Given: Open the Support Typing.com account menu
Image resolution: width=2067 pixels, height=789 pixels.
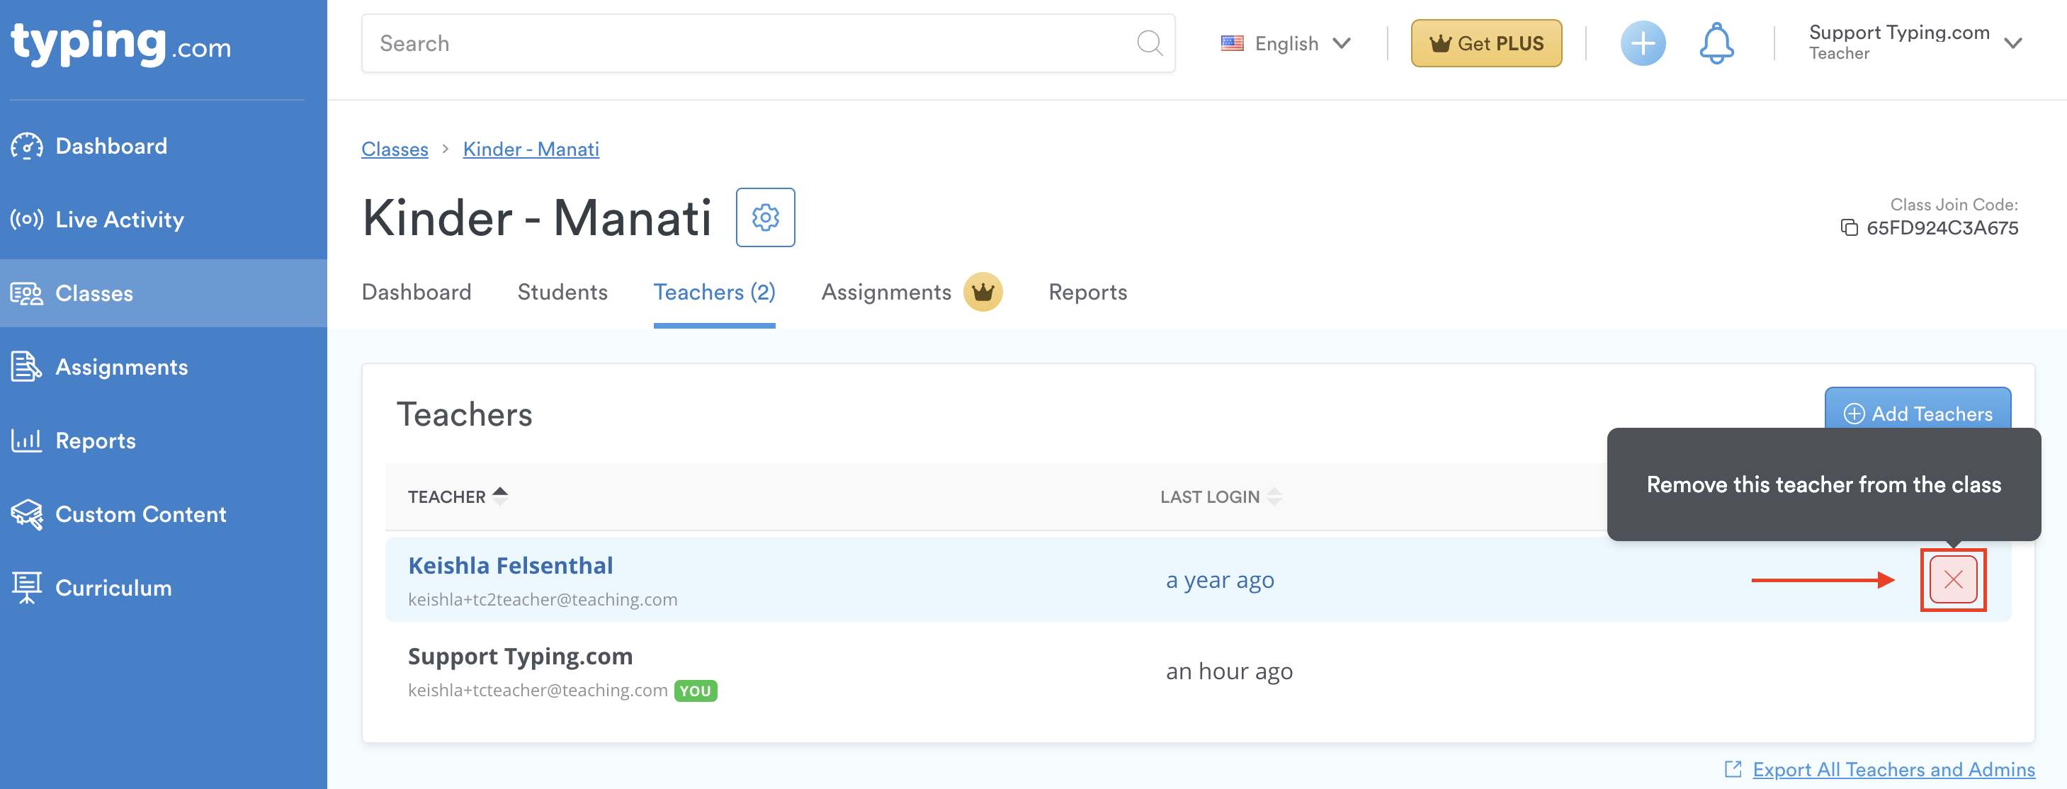Looking at the screenshot, I should [x=1914, y=42].
